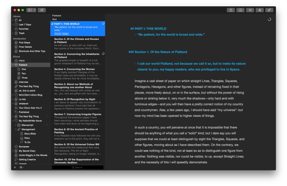Image resolution: width=287 pixels, height=186 pixels.
Task: Collapse the My NaNoWriMo Novel group
Action: [13, 121]
